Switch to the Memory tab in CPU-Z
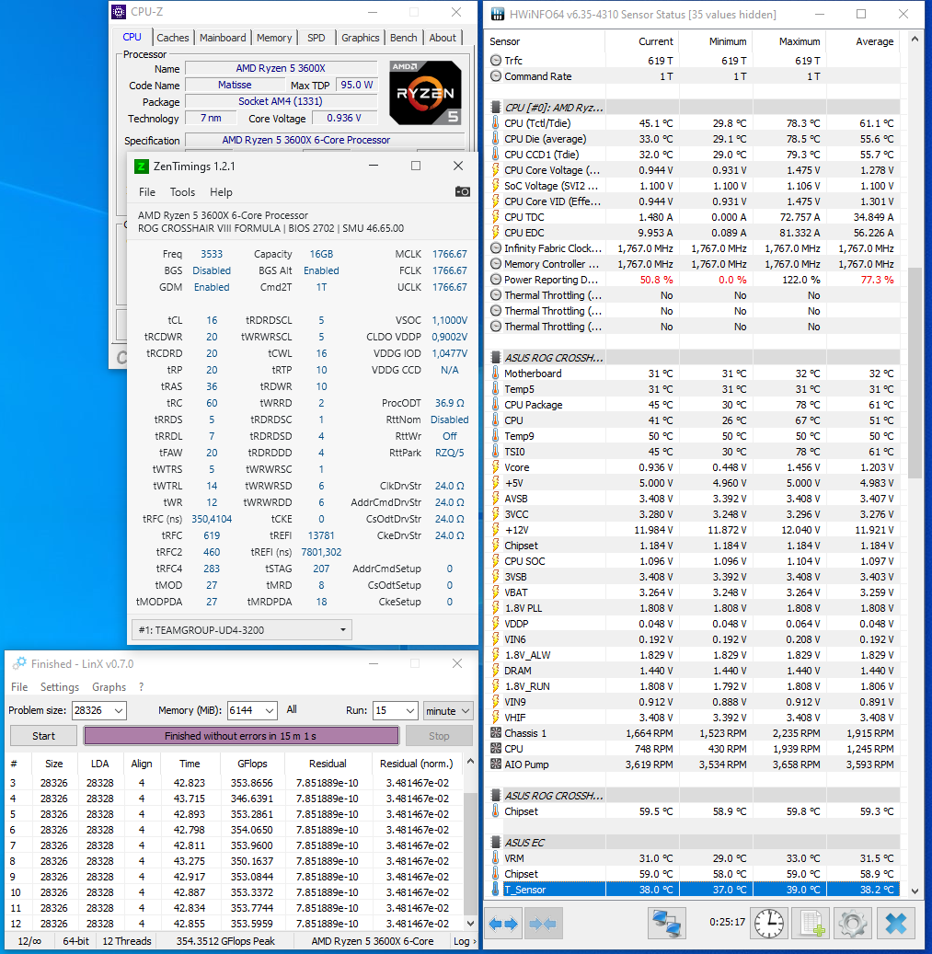This screenshot has height=954, width=932. pos(274,38)
